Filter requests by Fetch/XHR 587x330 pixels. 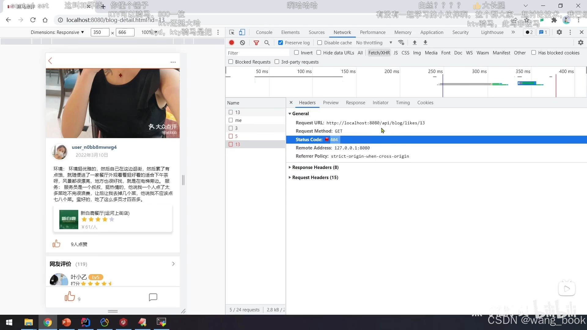[x=379, y=53]
